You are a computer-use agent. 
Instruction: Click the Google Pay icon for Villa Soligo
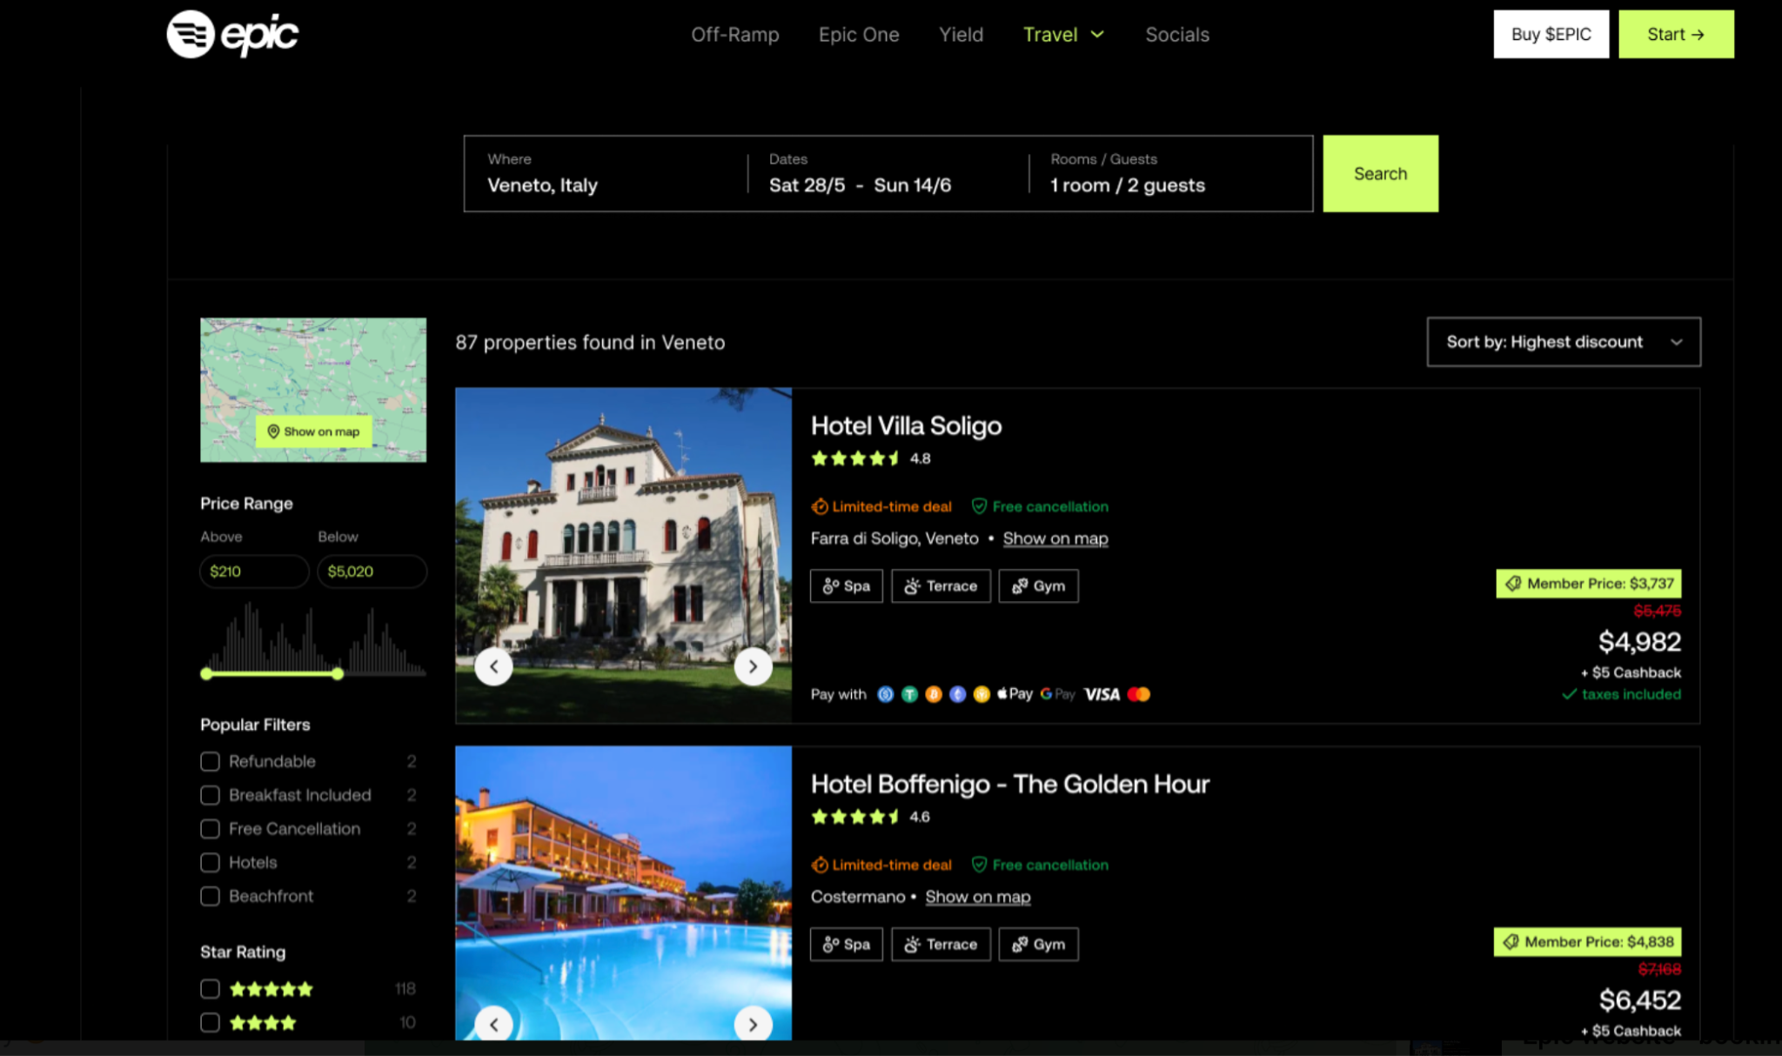coord(1058,694)
